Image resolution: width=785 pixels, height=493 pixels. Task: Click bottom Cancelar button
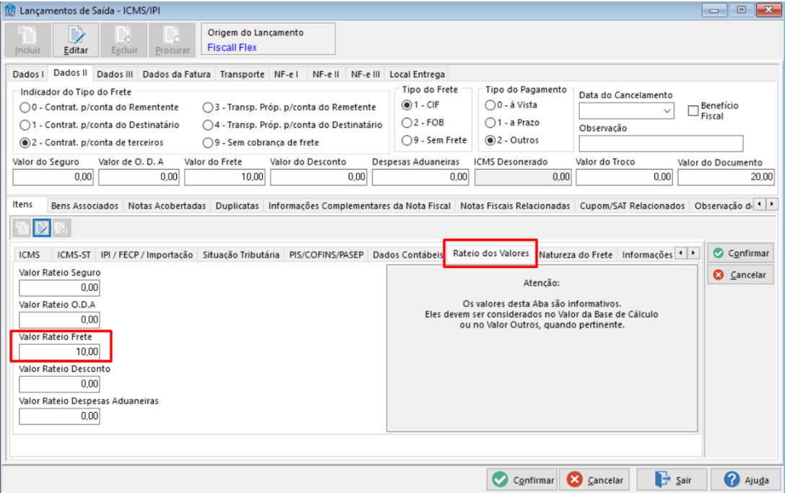[595, 480]
